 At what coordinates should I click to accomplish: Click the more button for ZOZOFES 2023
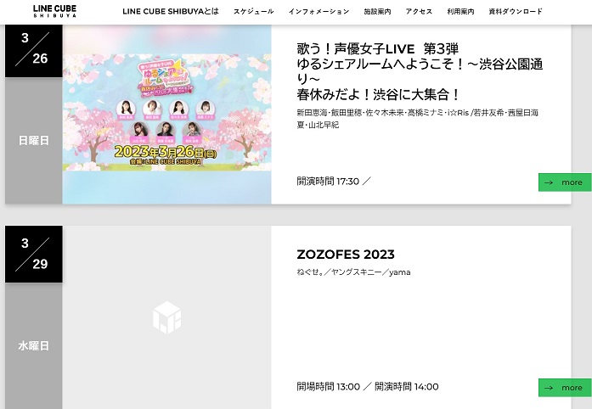565,388
